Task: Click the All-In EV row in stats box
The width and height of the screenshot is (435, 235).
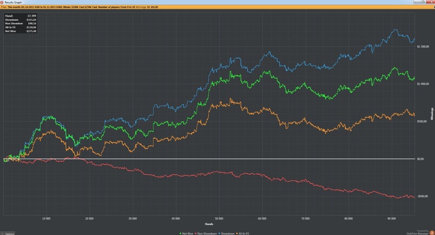Action: tap(21, 27)
